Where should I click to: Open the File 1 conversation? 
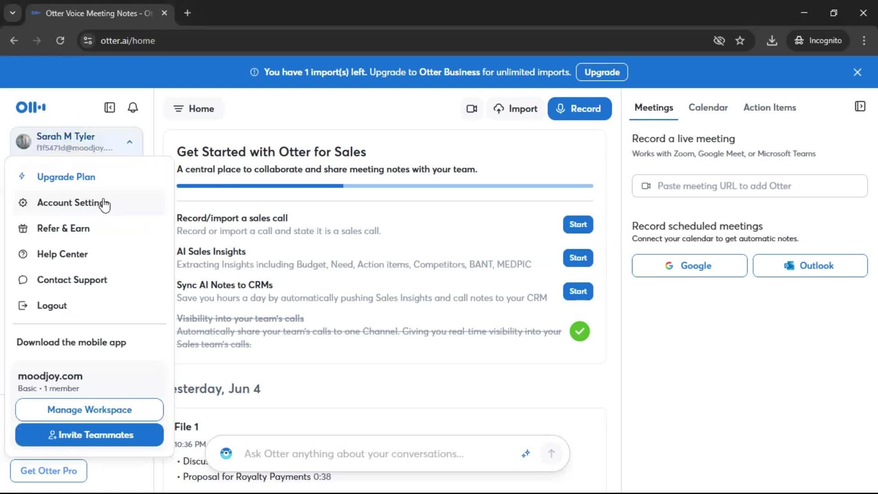tap(187, 427)
